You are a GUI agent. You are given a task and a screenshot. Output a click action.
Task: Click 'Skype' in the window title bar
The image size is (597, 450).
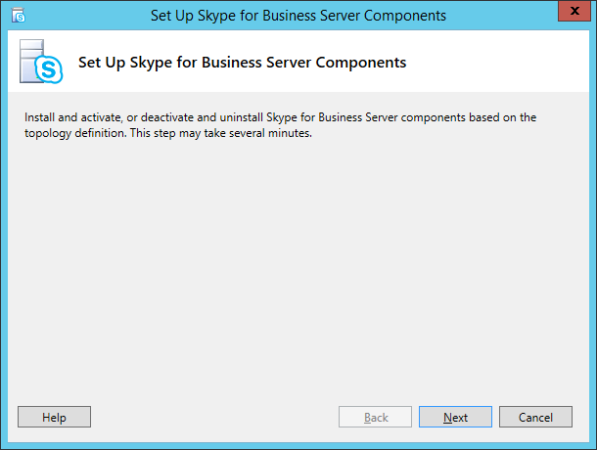pos(216,16)
